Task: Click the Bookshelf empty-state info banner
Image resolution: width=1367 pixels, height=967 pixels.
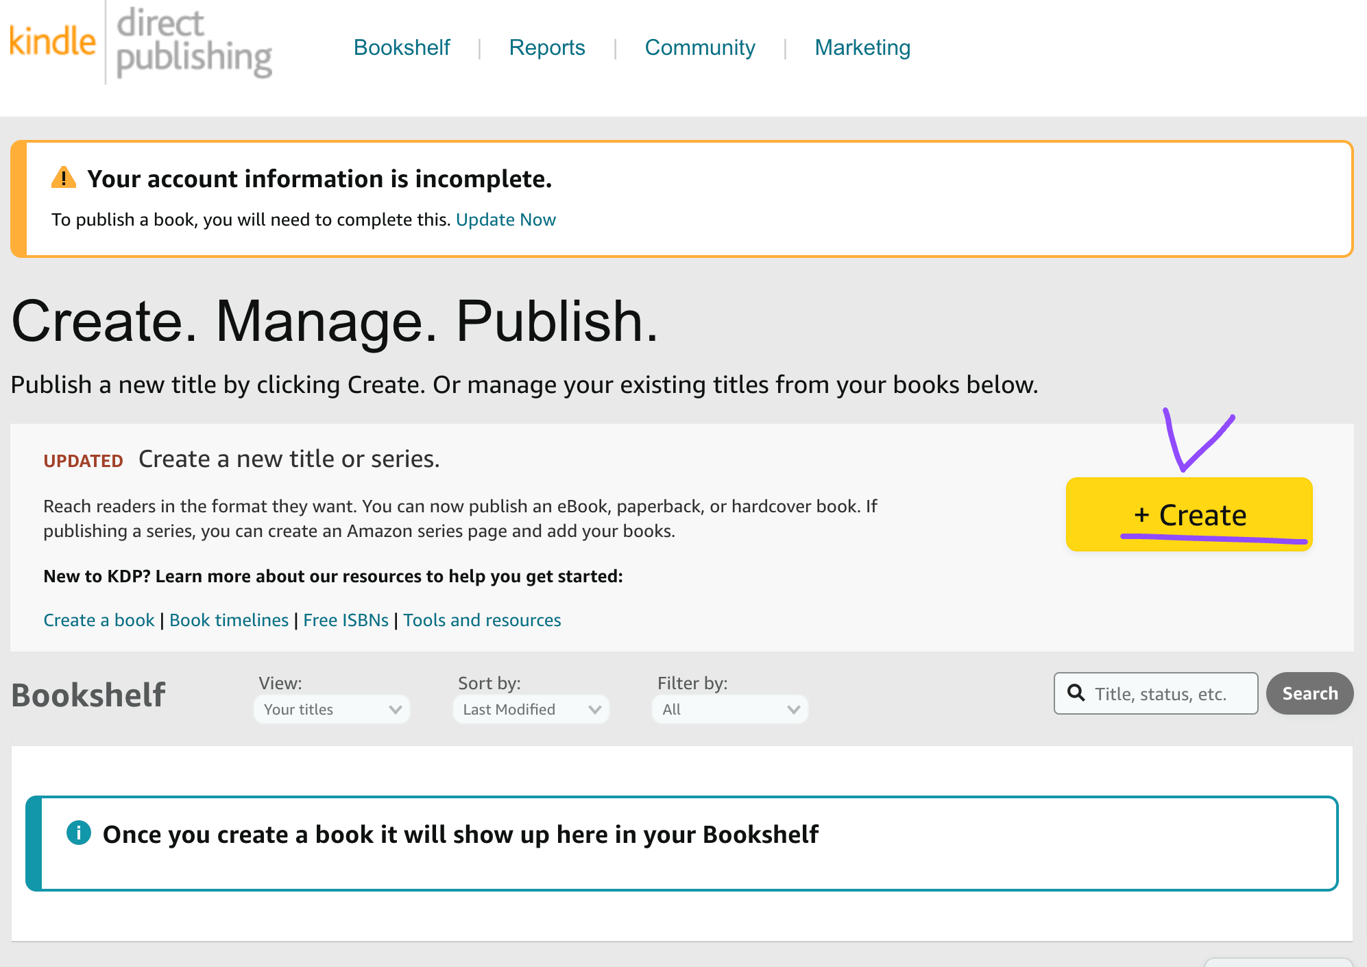Action: tap(681, 843)
